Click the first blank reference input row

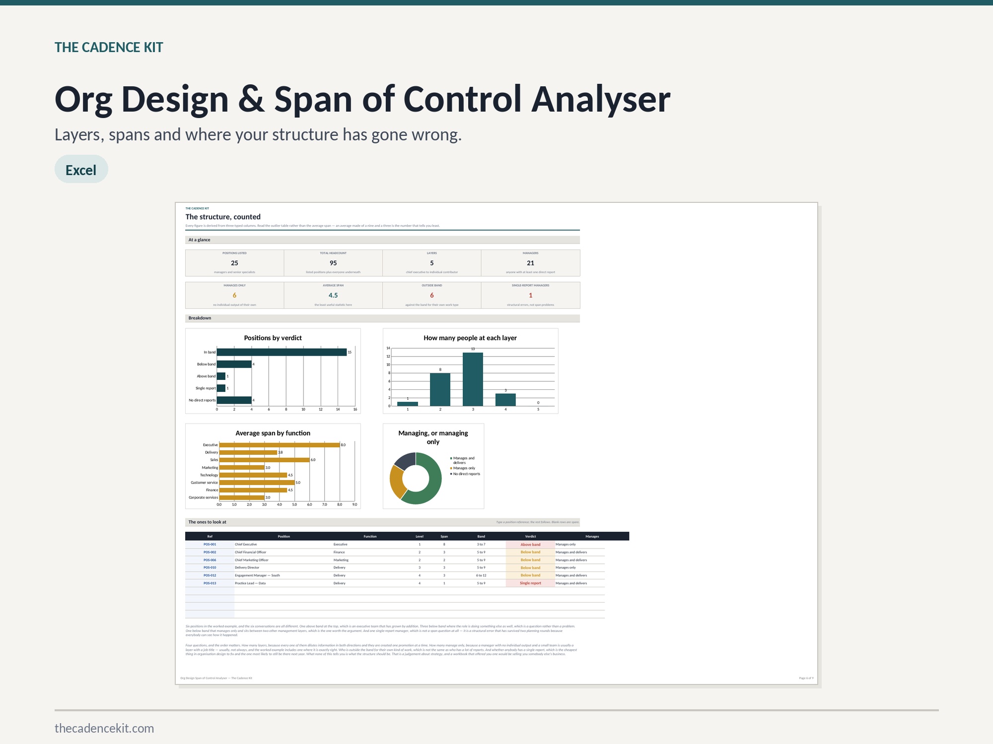pyautogui.click(x=210, y=591)
